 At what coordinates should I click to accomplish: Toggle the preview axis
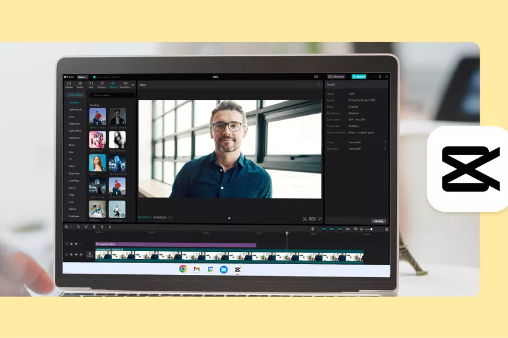coord(348,229)
